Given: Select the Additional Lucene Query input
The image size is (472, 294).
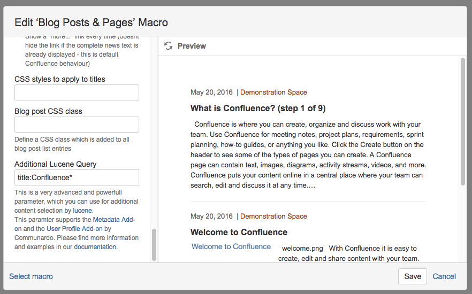Looking at the screenshot, I should click(77, 177).
